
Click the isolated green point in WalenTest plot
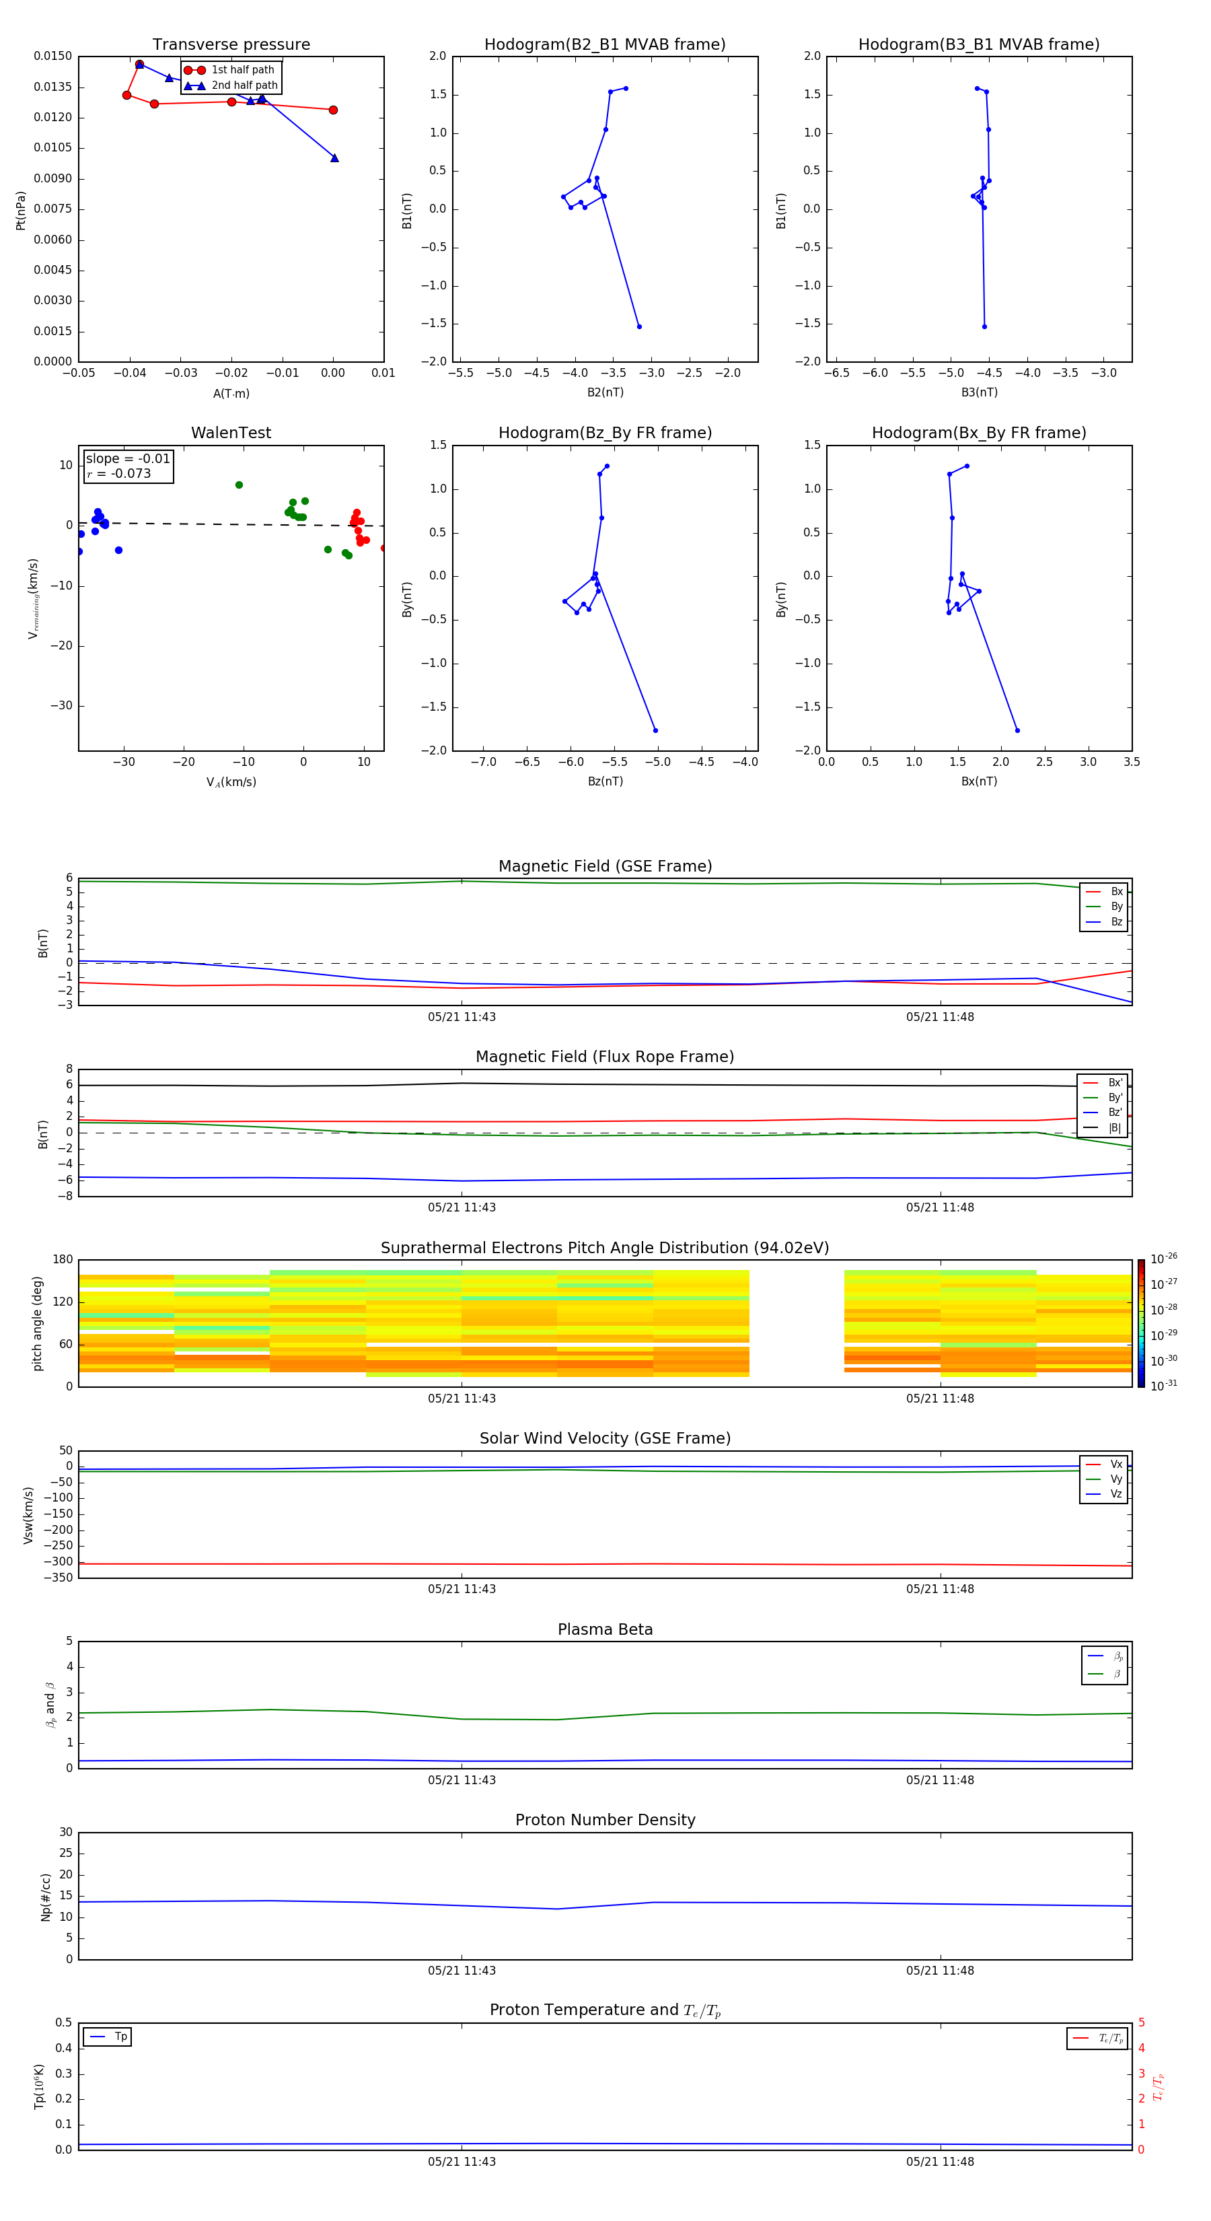point(239,485)
